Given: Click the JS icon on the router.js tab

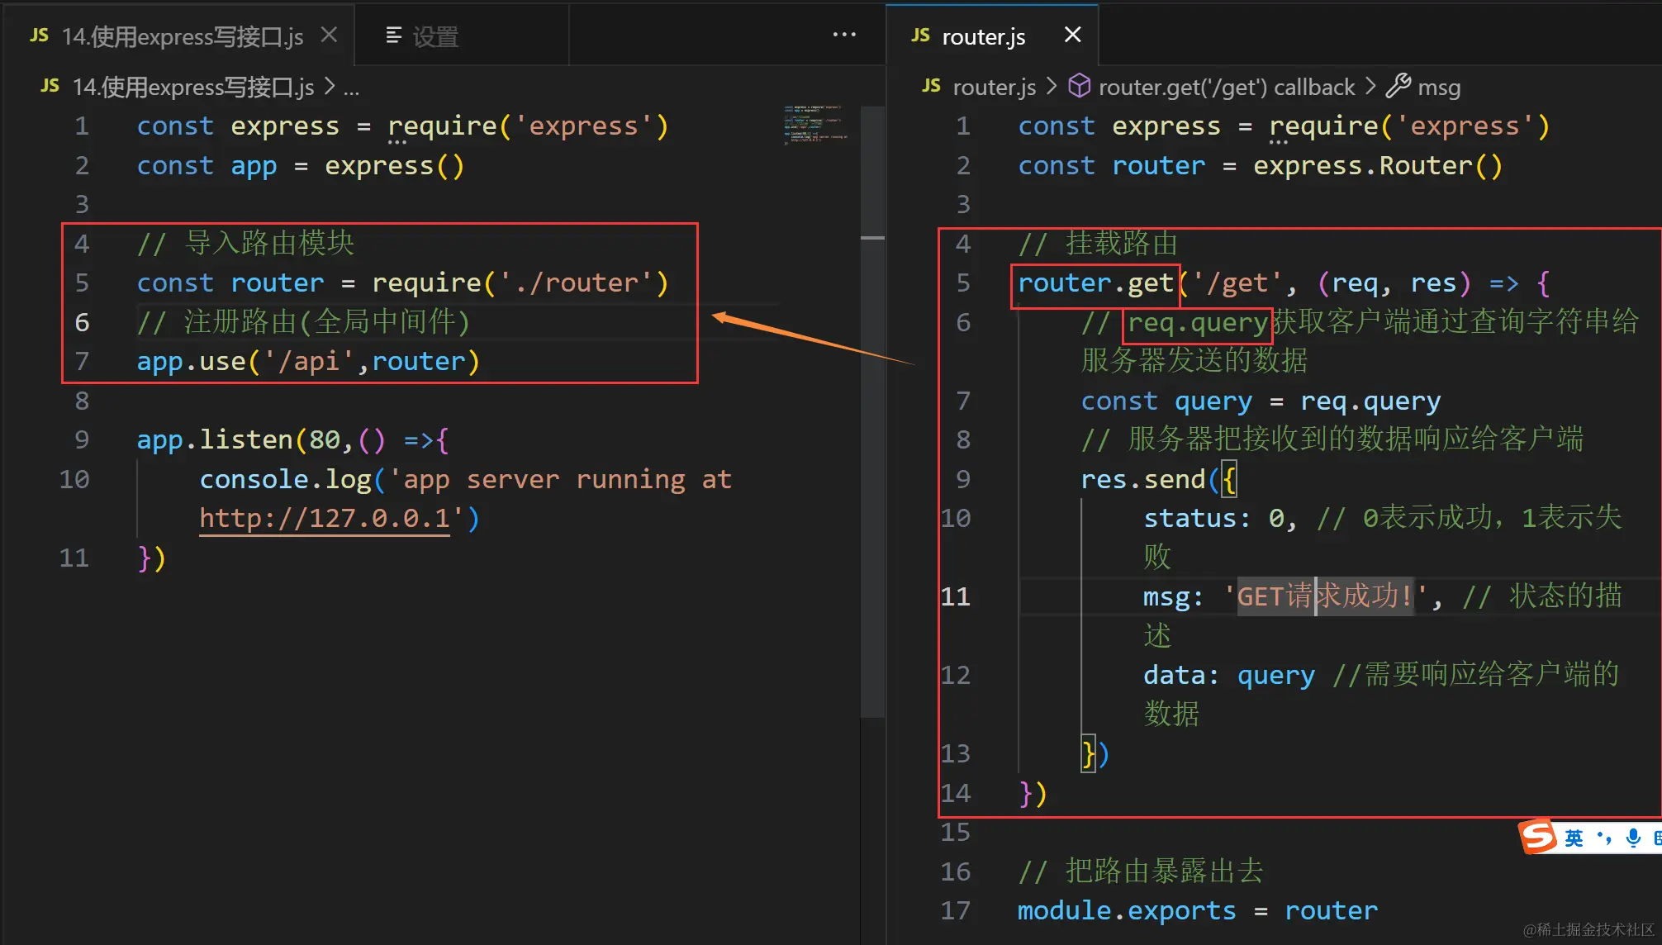Looking at the screenshot, I should (x=920, y=36).
